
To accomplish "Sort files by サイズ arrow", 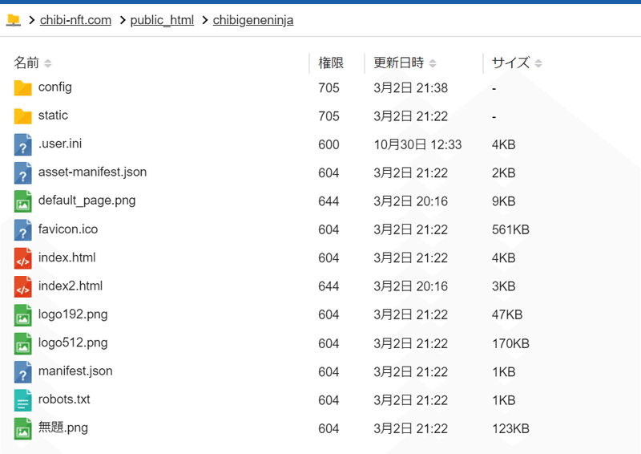I will point(538,63).
